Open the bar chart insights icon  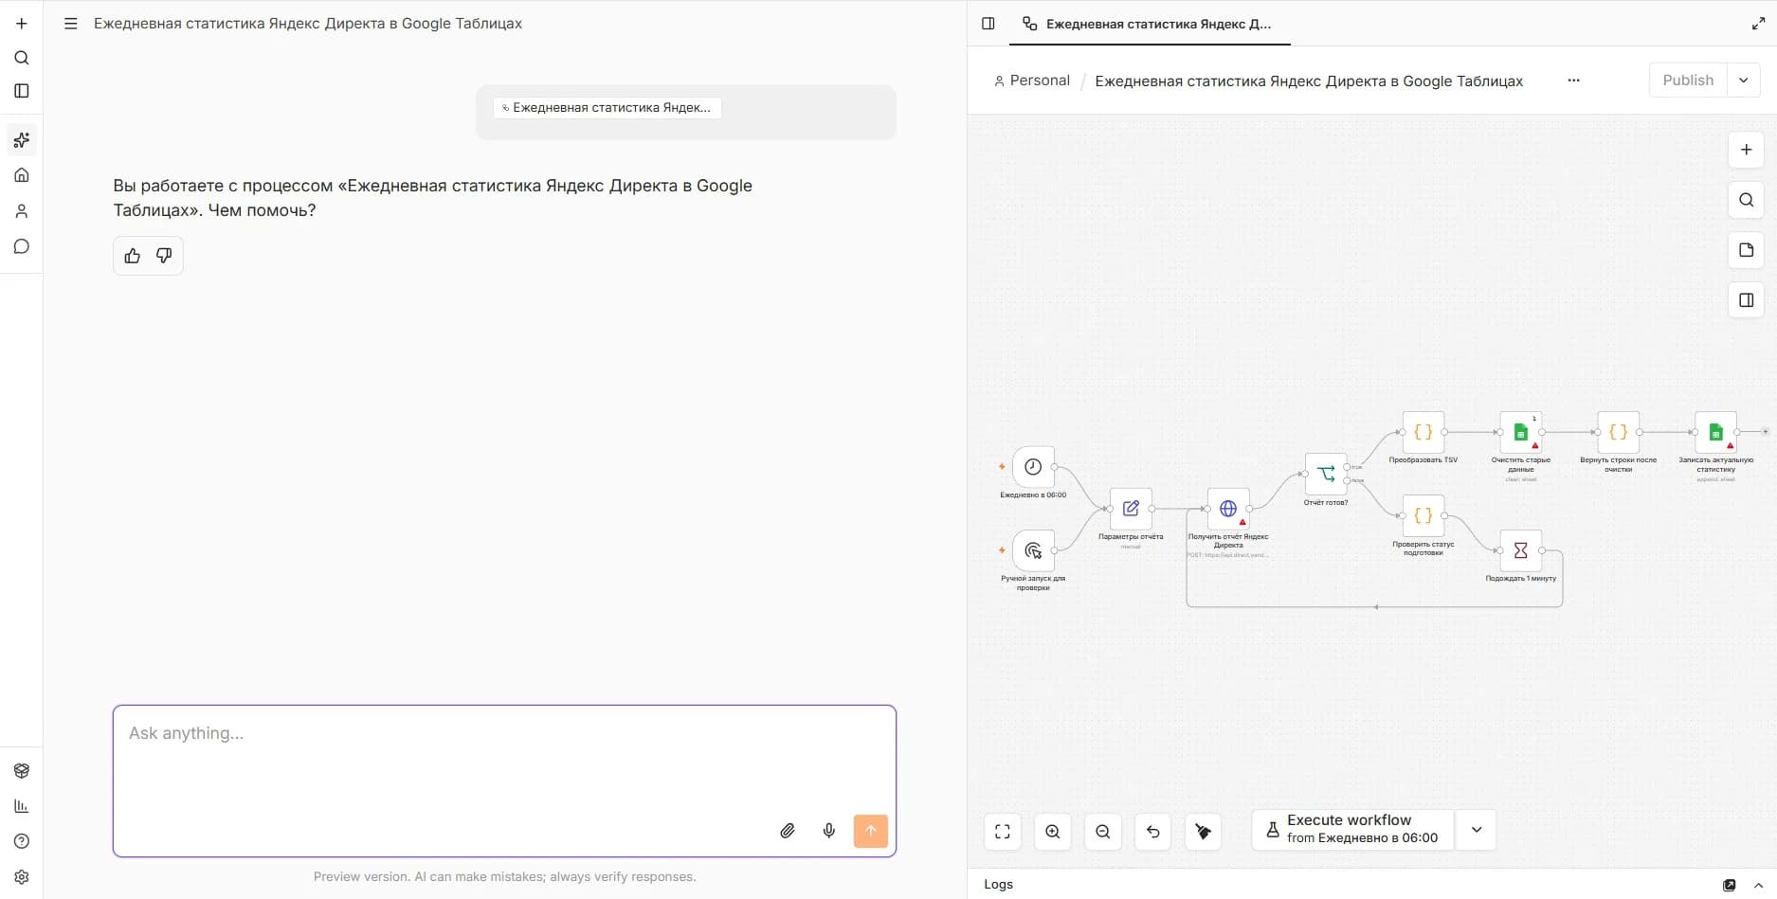tap(22, 806)
